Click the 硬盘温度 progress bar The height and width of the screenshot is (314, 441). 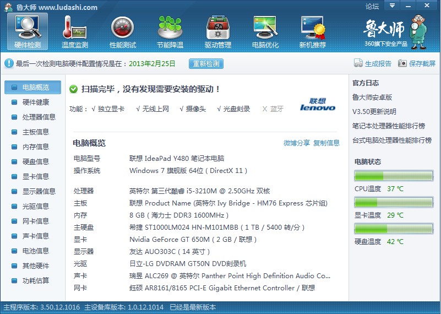(394, 229)
